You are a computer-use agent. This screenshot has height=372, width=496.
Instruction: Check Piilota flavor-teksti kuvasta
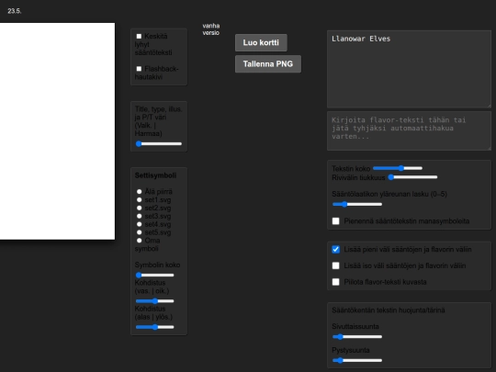335,282
